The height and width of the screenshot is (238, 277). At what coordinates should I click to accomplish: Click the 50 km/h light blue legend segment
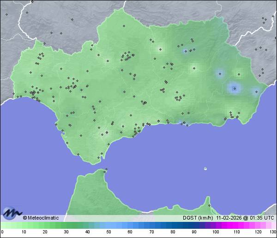tap(108, 225)
